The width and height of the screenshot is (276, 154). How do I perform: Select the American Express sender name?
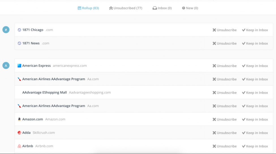(37, 66)
